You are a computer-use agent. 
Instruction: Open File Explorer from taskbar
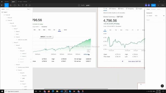click(57, 91)
